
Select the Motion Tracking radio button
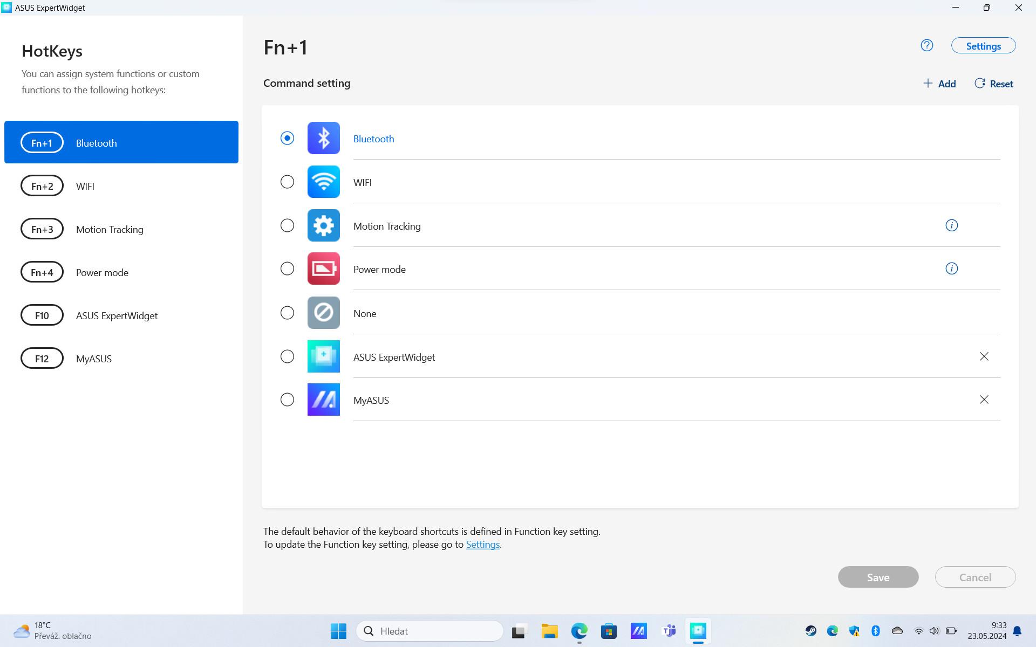pos(287,225)
